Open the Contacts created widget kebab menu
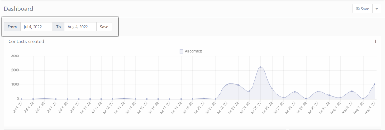Viewport: 385px width, 130px height. 375,42
